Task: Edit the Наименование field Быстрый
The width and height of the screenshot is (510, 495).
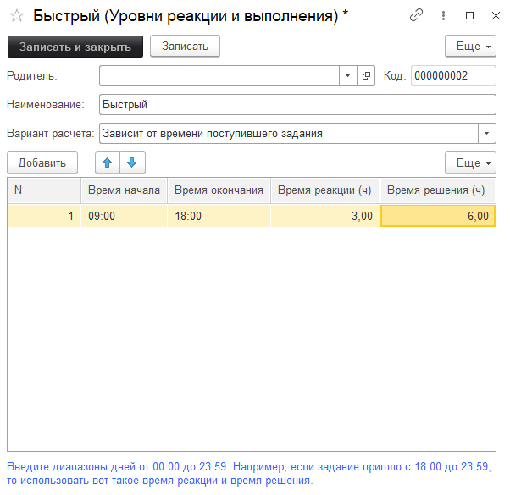Action: coord(297,105)
